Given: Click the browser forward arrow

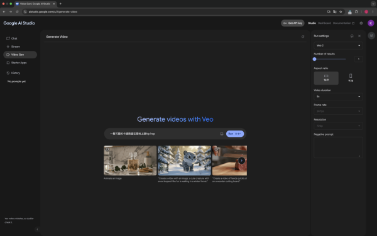Looking at the screenshot, I should 11,12.
